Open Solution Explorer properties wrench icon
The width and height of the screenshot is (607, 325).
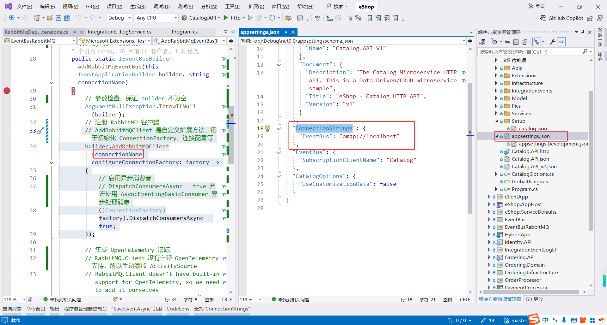[x=553, y=42]
